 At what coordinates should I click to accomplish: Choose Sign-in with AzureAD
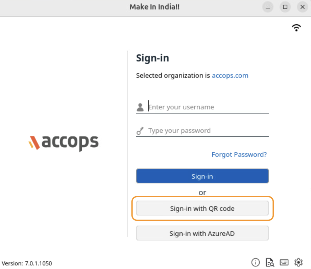202,233
